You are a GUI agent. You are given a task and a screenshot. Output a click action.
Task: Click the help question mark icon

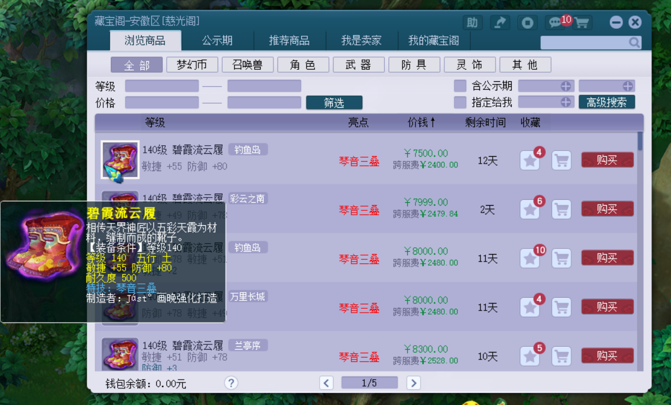pos(231,383)
